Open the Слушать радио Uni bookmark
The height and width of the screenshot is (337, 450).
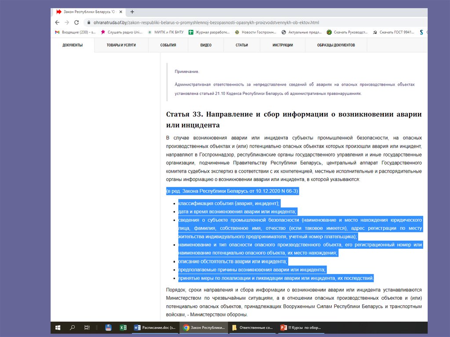(121, 32)
